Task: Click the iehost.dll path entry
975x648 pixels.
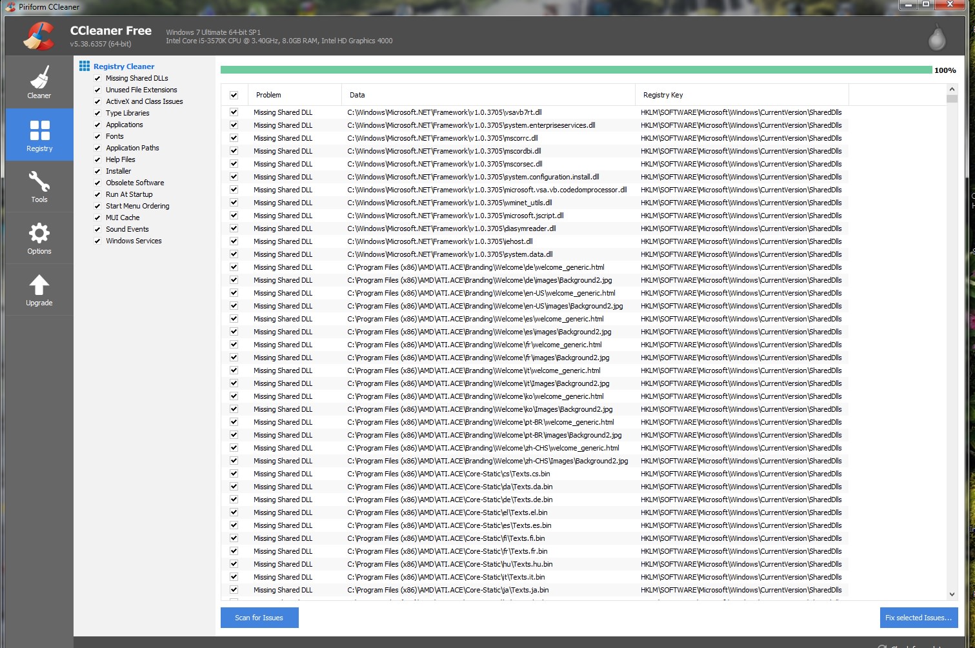Action: [440, 241]
